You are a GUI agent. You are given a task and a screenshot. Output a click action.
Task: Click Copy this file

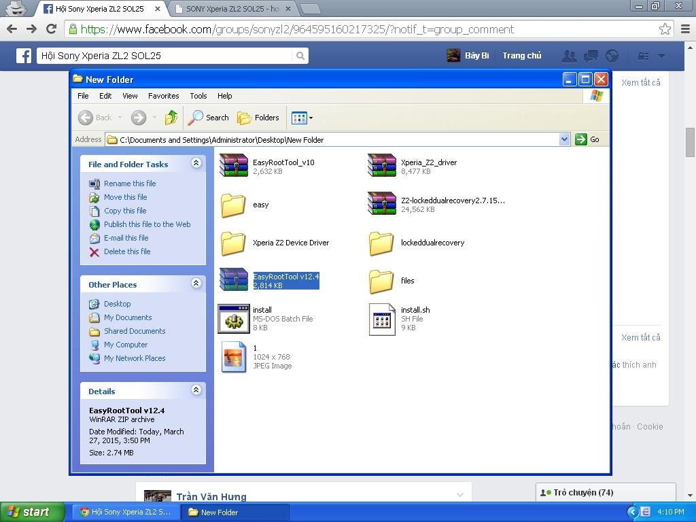(125, 211)
